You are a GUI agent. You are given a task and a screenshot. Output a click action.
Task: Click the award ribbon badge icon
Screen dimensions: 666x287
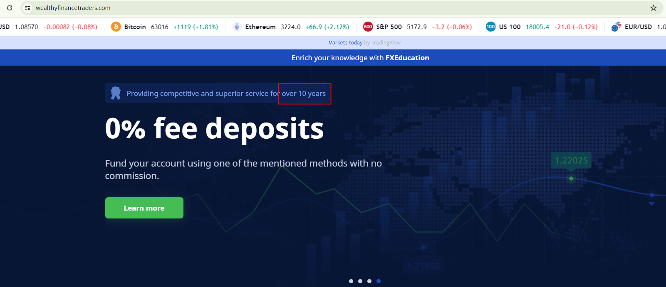click(x=116, y=93)
